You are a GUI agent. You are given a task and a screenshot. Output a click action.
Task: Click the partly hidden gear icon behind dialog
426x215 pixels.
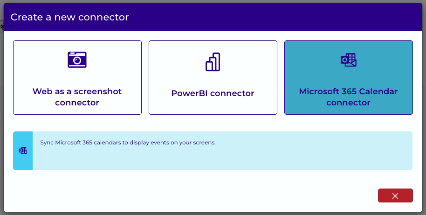tap(2, 26)
